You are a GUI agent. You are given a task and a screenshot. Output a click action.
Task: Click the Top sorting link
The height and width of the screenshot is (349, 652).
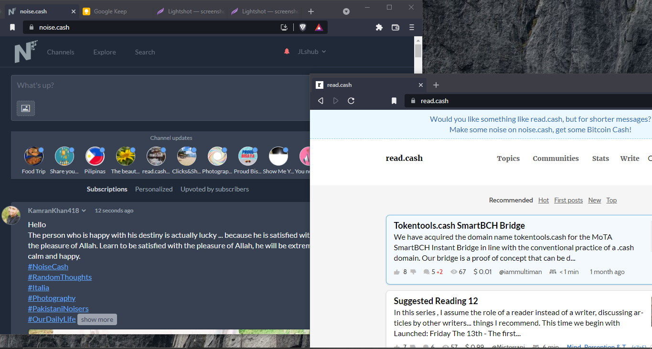(611, 200)
